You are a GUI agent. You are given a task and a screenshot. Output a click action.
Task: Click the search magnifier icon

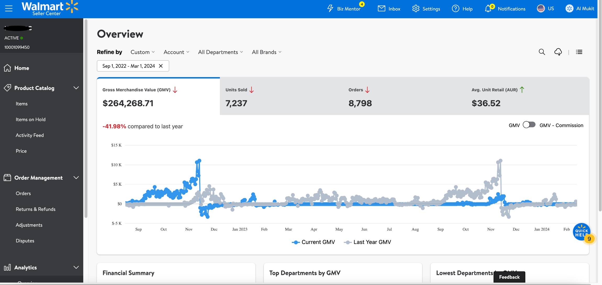tap(542, 52)
